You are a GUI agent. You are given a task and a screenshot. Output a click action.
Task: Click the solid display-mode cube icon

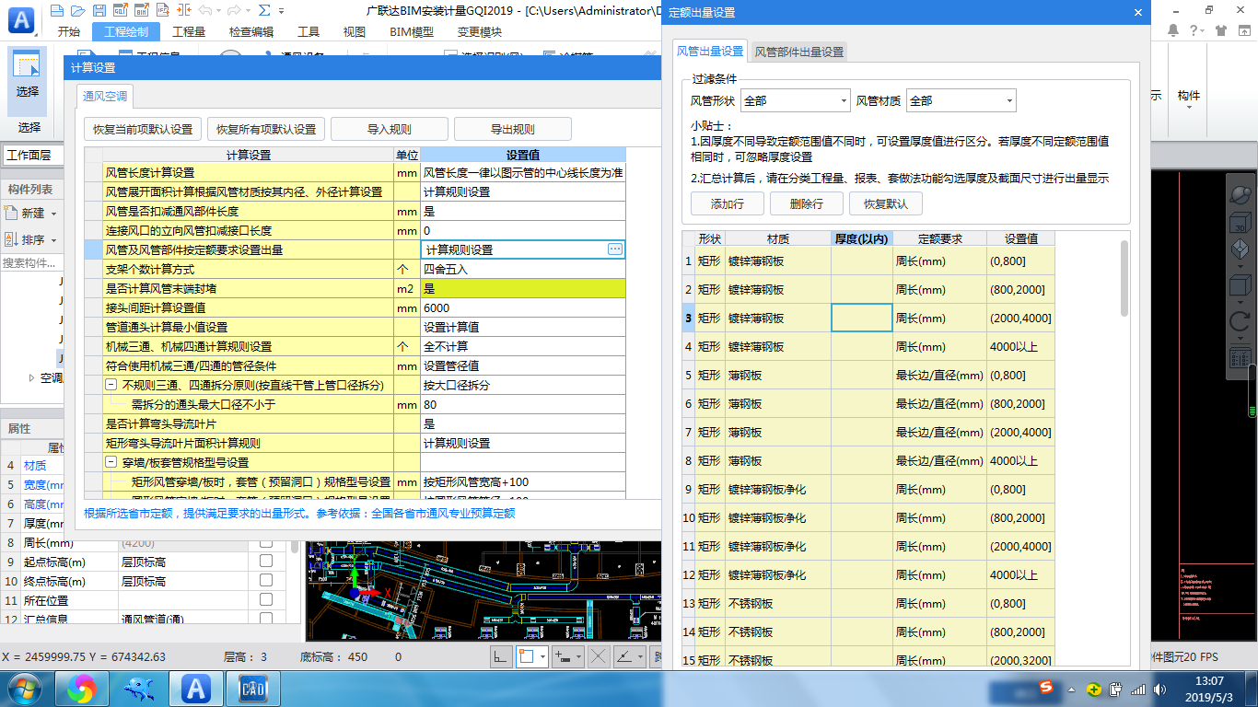point(1240,286)
